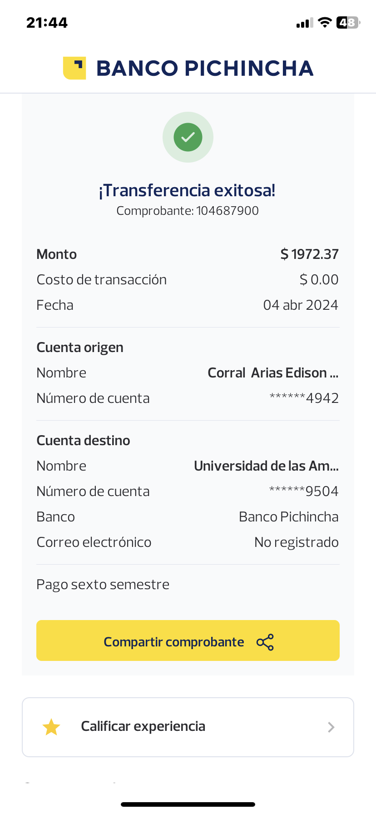Image resolution: width=376 pixels, height=814 pixels.
Task: Tap the truncated name Corral Arias Edison
Action: pos(272,373)
